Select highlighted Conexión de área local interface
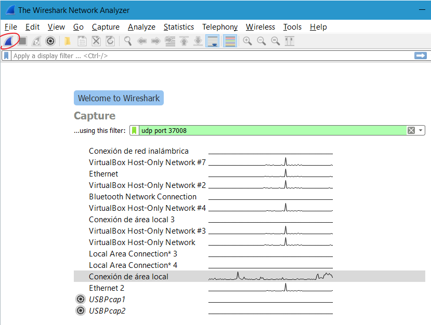Image resolution: width=431 pixels, height=325 pixels. coord(250,276)
